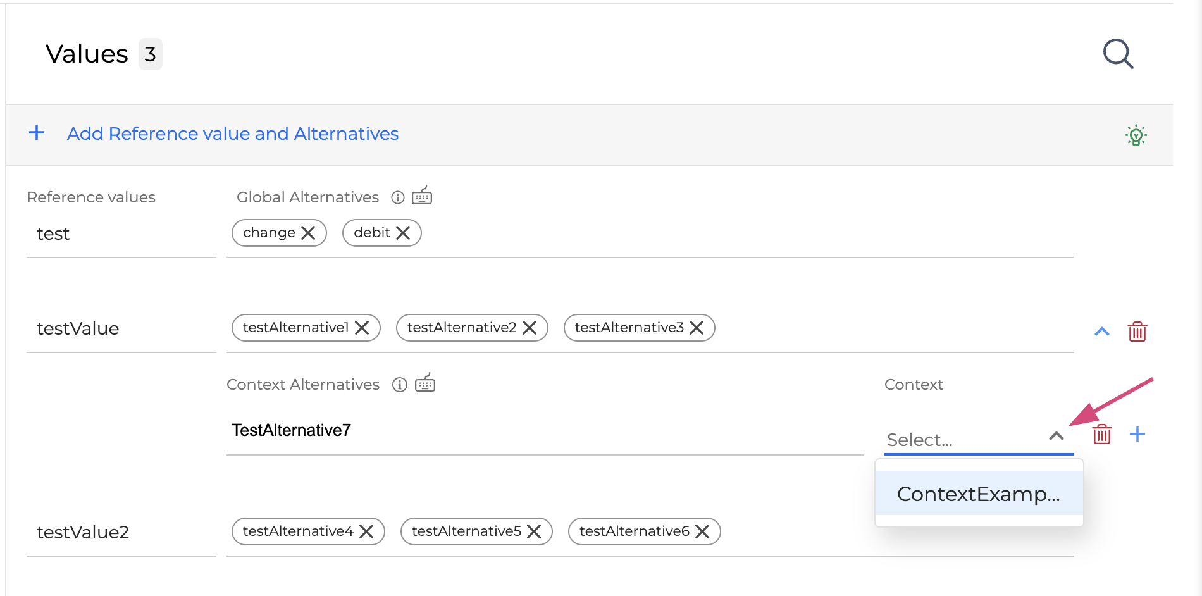Remove testAlternative5 chip

534,531
